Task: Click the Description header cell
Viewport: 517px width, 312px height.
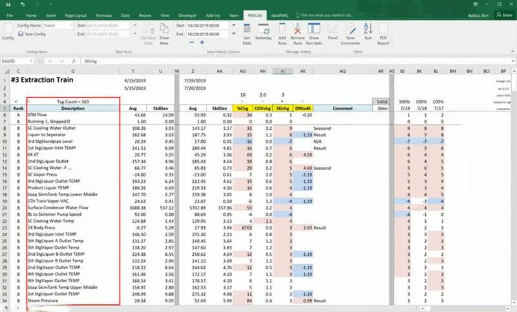Action: click(x=73, y=109)
